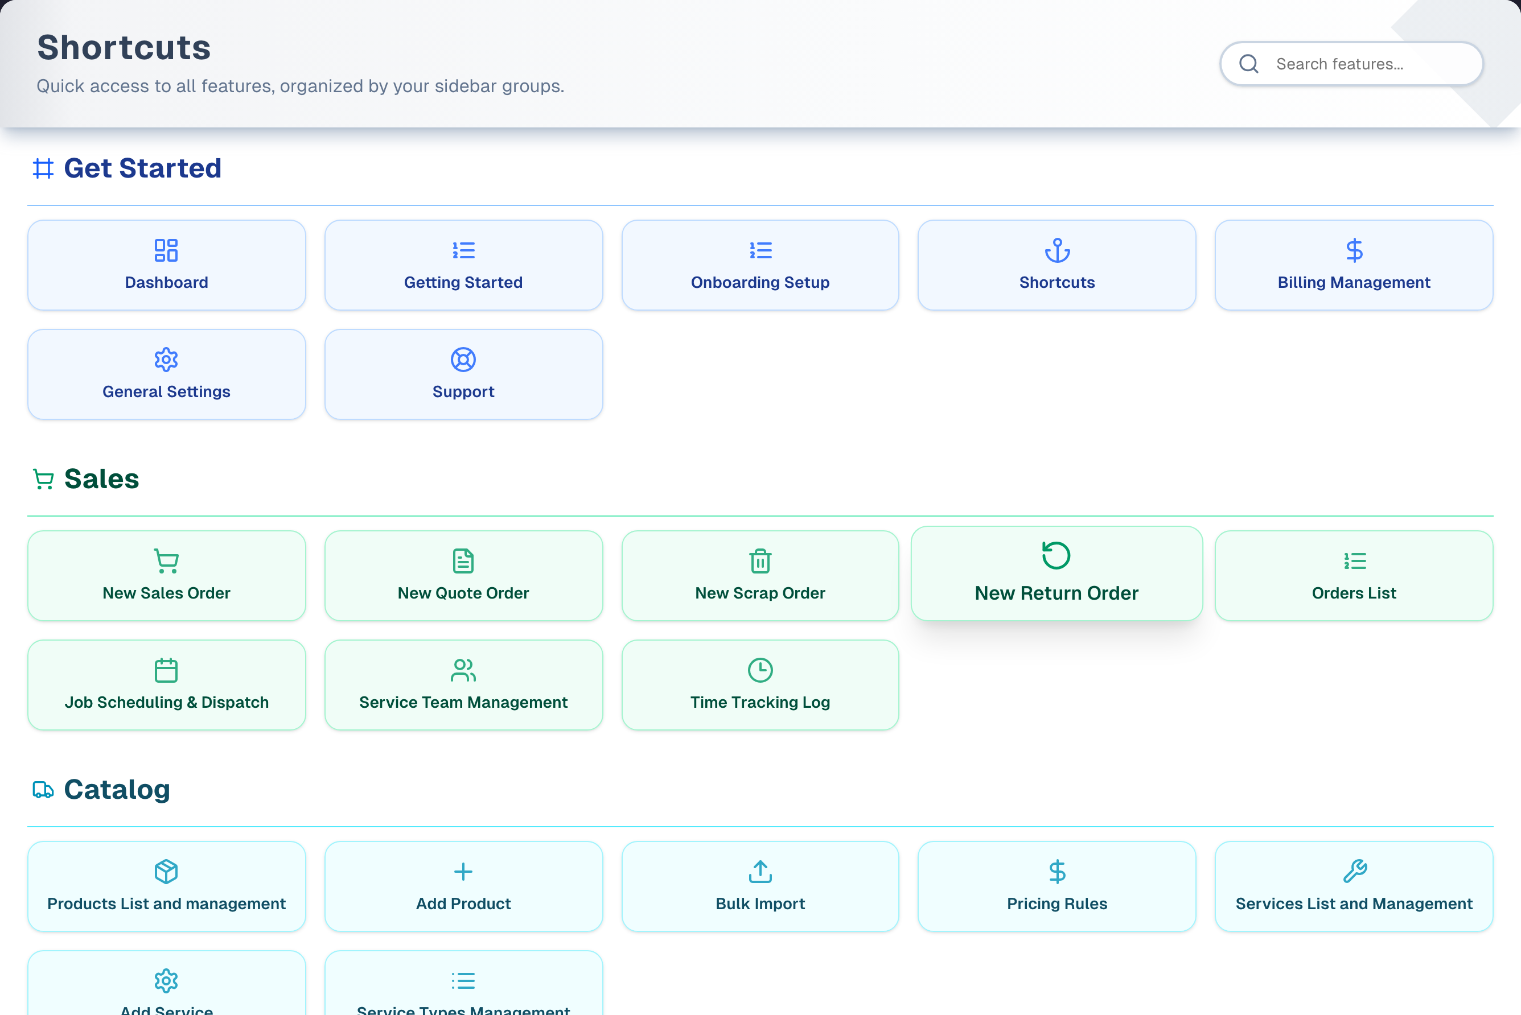Viewport: 1521px width, 1015px height.
Task: Select the New Quote Order card
Action: pos(463,575)
